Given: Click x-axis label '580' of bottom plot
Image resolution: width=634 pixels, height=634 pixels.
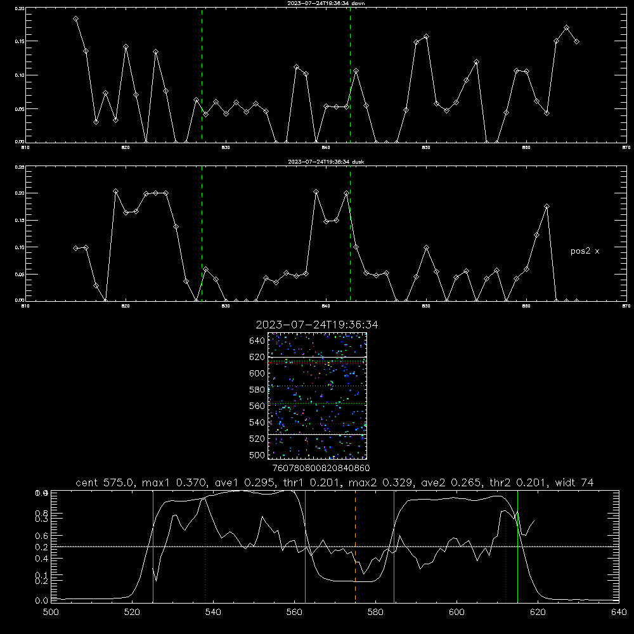Looking at the screenshot, I should click(375, 612).
